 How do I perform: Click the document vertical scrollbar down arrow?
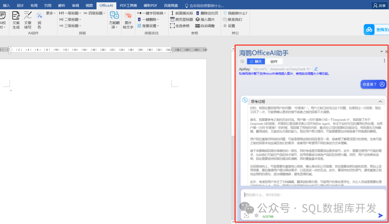click(233, 221)
